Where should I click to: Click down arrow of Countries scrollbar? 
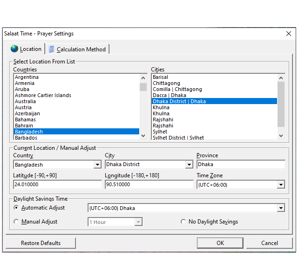point(143,136)
